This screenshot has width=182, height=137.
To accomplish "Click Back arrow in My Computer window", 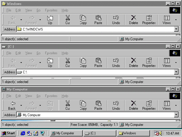I will pyautogui.click(x=12, y=105).
